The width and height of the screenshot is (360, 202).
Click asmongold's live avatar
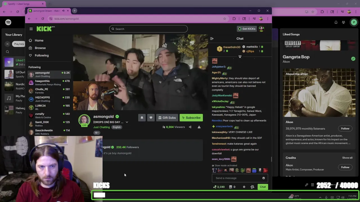84,120
